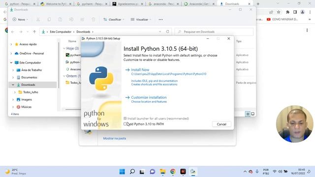Refresh the Downloads folder

tap(167, 31)
